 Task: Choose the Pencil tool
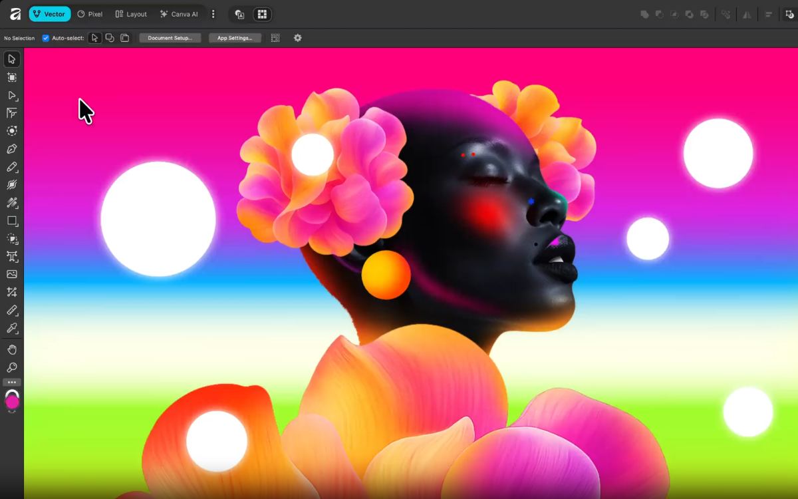[11, 167]
